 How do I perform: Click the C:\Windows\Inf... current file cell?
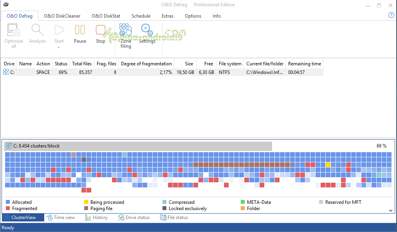265,72
